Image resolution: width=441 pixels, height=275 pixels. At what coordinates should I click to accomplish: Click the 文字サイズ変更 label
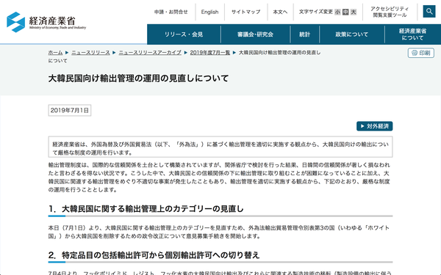pyautogui.click(x=316, y=12)
